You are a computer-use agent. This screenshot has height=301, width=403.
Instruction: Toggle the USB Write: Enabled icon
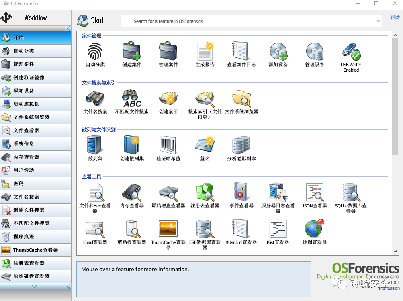pyautogui.click(x=351, y=51)
